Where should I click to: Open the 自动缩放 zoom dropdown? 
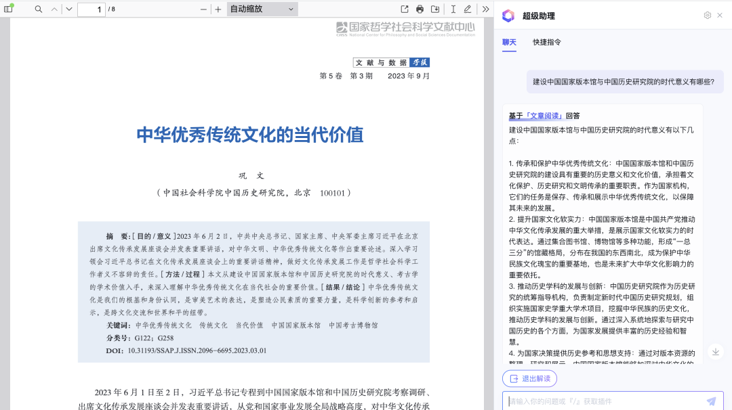point(262,9)
